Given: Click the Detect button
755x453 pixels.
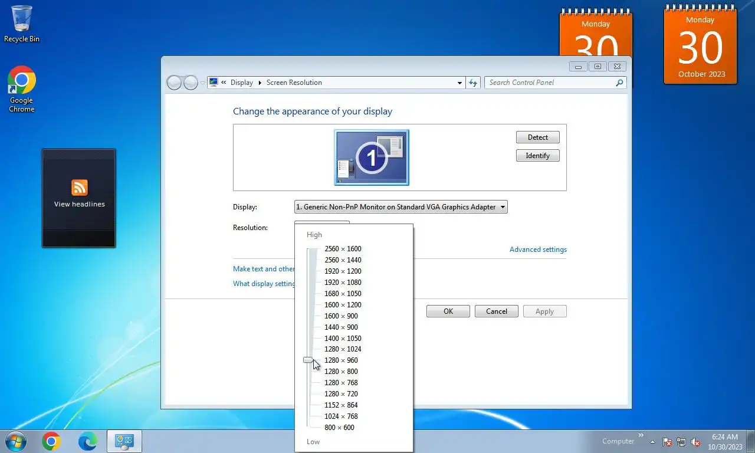Looking at the screenshot, I should tap(538, 137).
